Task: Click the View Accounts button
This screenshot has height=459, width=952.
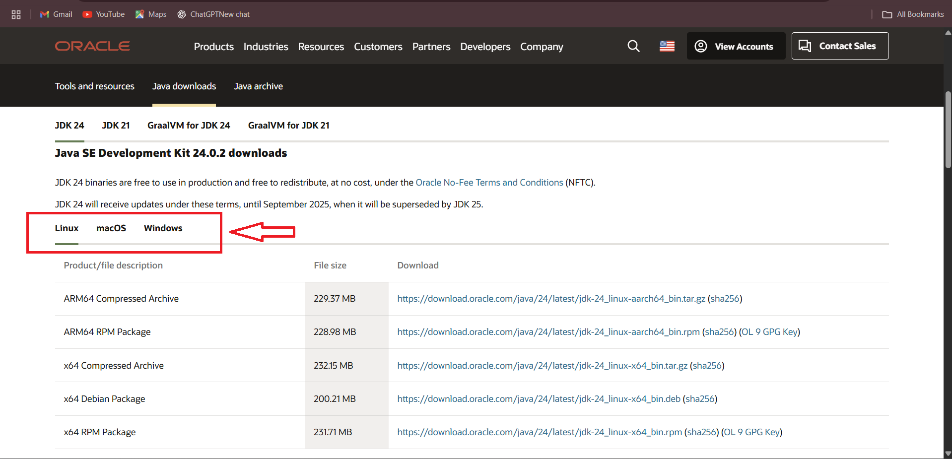Action: (736, 46)
